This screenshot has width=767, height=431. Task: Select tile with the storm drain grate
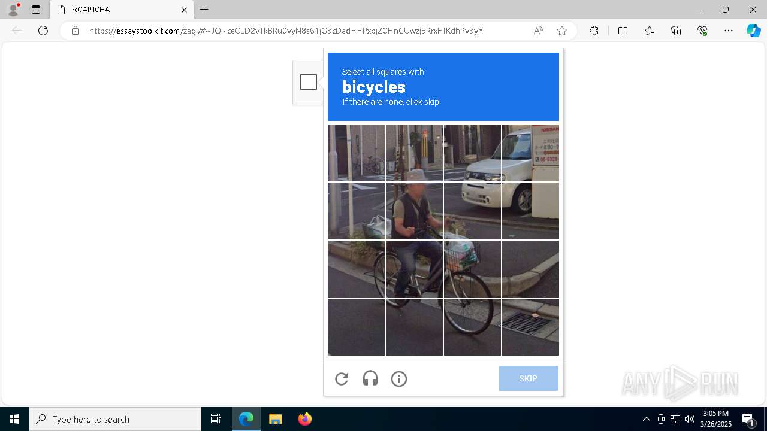click(x=530, y=327)
